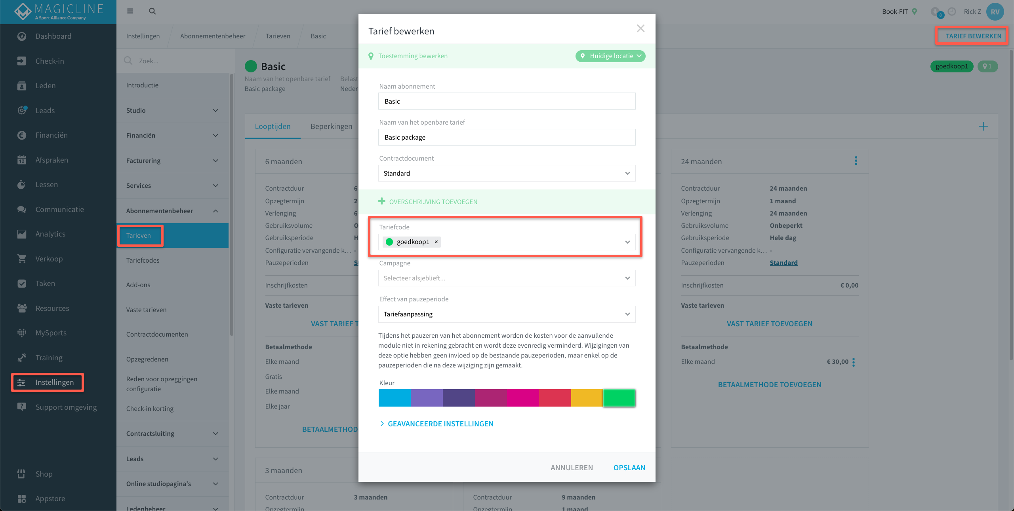Open the three-dot menu for 24 maanden
Image resolution: width=1014 pixels, height=511 pixels.
(x=856, y=161)
